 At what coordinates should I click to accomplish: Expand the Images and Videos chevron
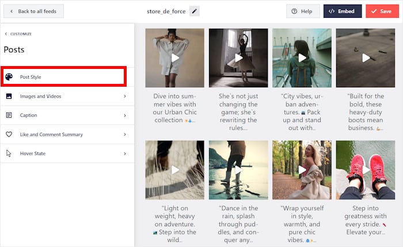[125, 96]
